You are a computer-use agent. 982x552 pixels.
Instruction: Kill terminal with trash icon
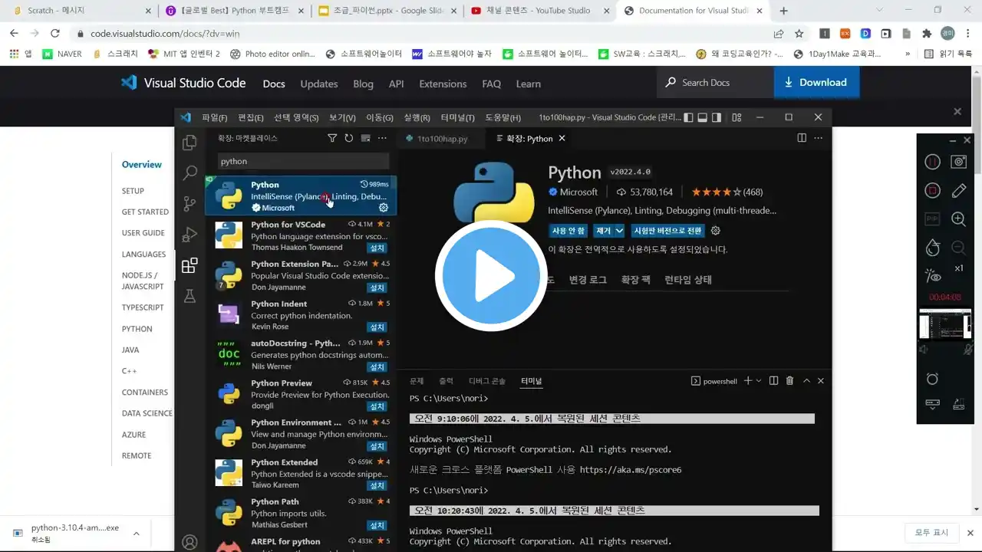pyautogui.click(x=789, y=381)
